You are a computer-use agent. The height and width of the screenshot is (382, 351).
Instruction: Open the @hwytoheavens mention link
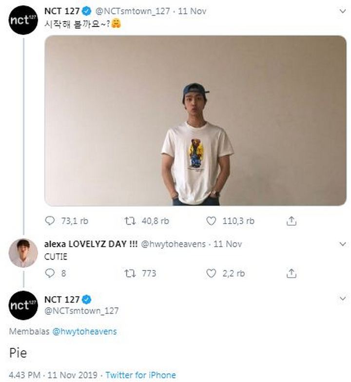(84, 331)
